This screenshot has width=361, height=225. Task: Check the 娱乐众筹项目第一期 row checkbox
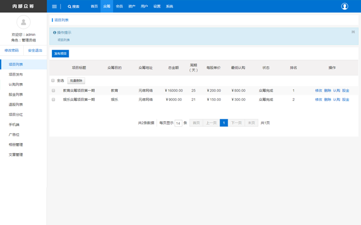coord(53,100)
